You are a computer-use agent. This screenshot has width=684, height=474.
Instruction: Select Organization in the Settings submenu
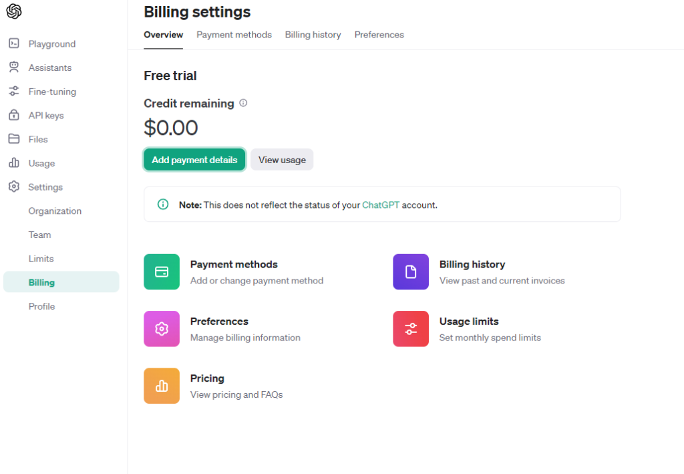55,211
